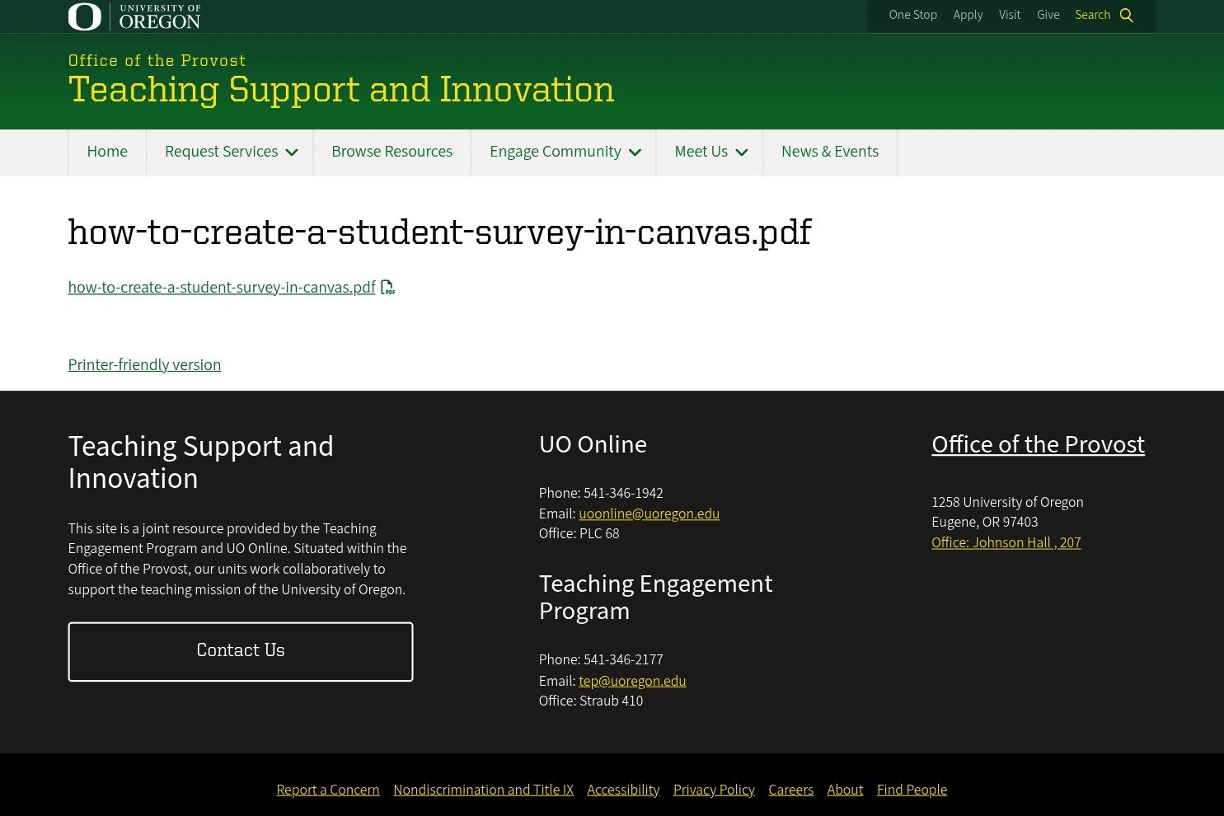1224x816 pixels.
Task: Click the Office: PLC 68 text
Action: (579, 533)
